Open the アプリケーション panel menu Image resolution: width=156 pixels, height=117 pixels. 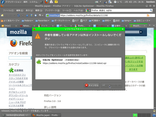pyautogui.click(x=13, y=2)
